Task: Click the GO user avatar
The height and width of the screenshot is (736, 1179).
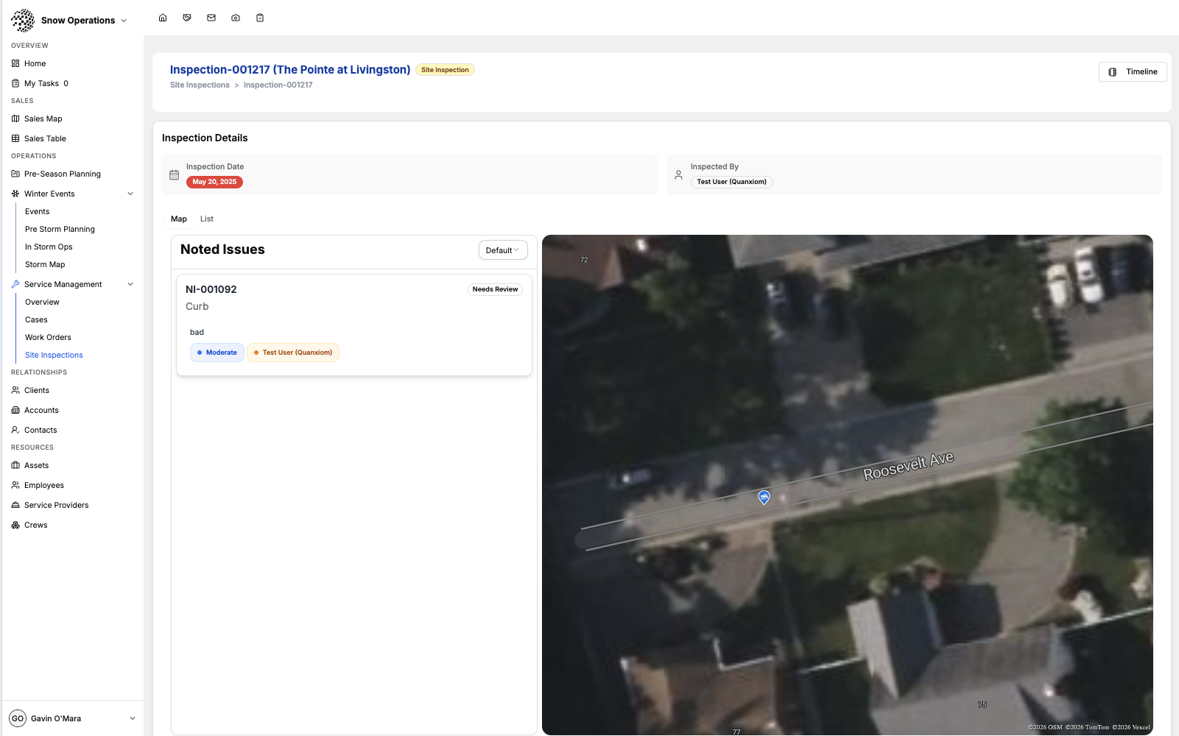Action: [x=18, y=718]
